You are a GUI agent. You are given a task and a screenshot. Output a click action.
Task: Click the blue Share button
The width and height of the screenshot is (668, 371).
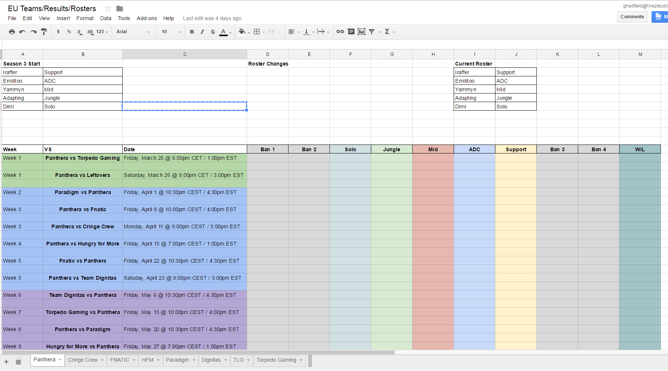click(660, 17)
